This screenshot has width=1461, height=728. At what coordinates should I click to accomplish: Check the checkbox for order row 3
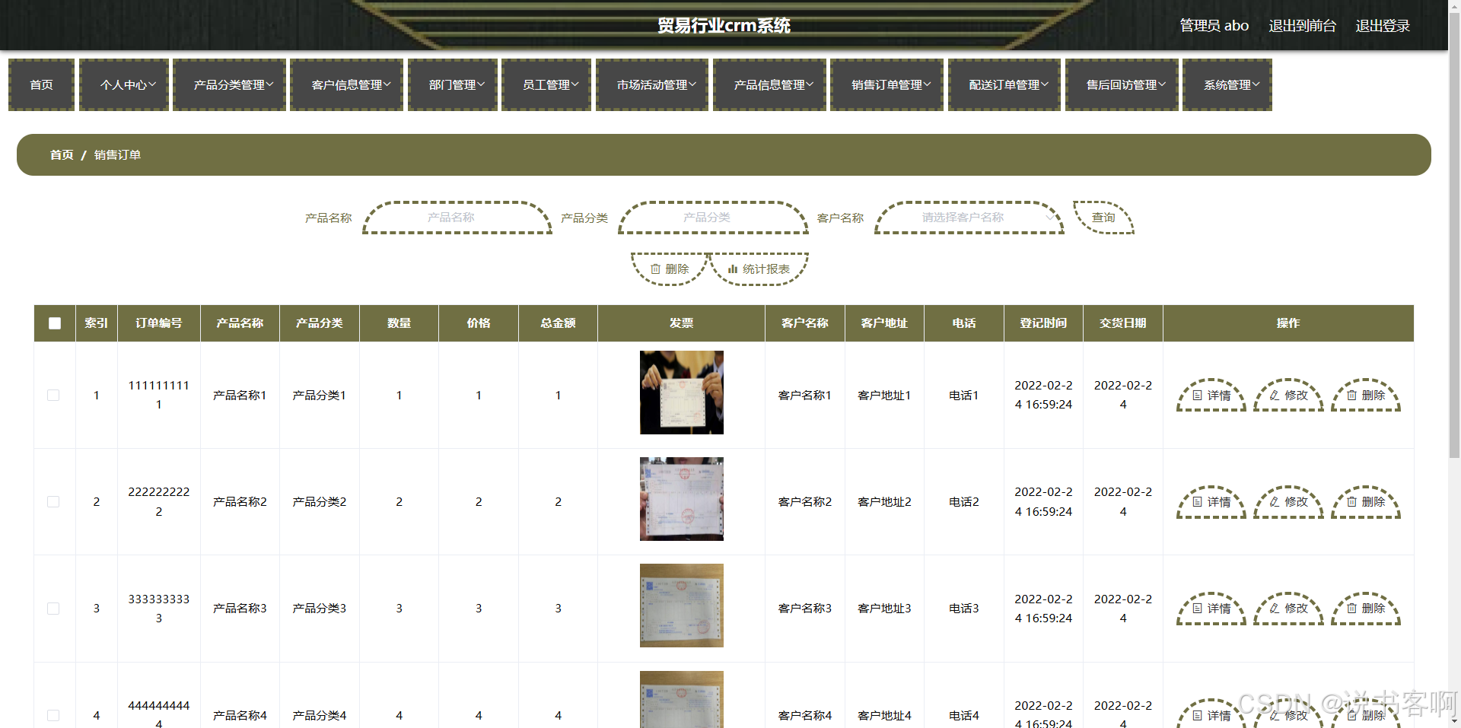click(x=53, y=609)
